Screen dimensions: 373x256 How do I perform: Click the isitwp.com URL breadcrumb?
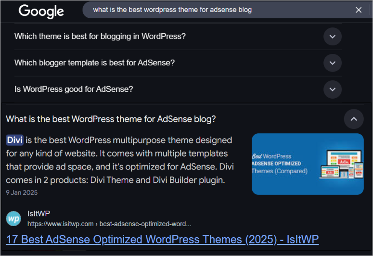109,224
